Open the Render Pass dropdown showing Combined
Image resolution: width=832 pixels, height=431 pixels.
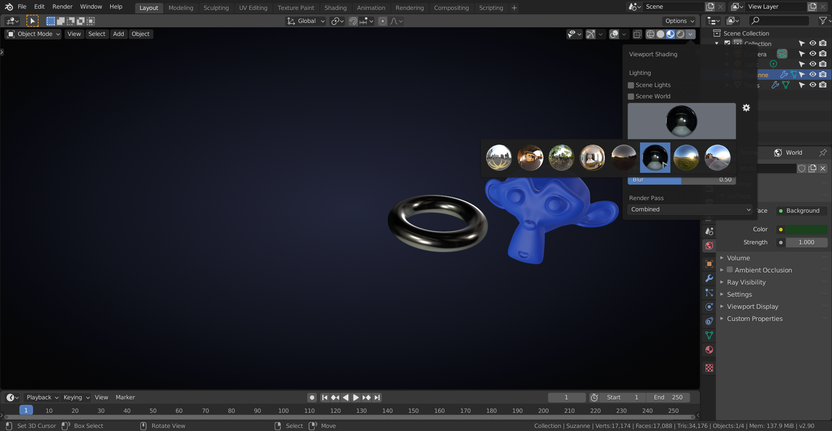coord(689,209)
